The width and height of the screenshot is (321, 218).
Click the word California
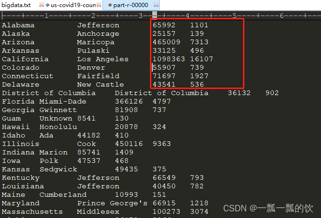(25, 59)
